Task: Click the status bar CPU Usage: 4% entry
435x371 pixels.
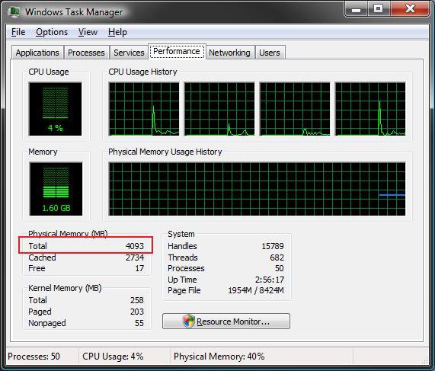Action: point(113,357)
